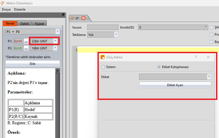This screenshot has height=138, width=219.
Task: Click the help question mark in Giriş Adresi
Action: pyautogui.click(x=196, y=57)
